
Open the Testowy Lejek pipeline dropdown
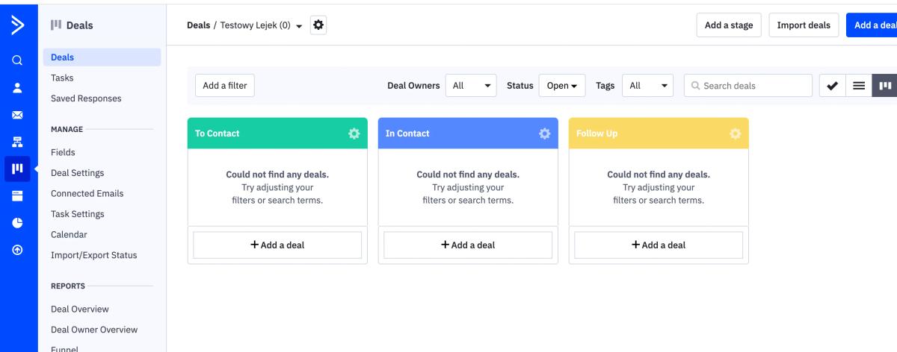tap(262, 25)
